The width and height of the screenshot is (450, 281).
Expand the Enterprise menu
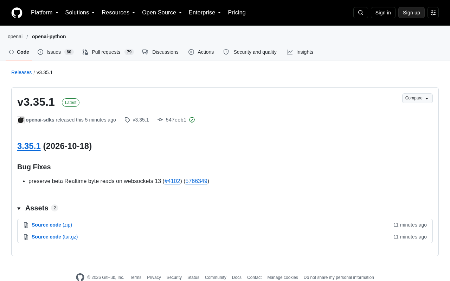pyautogui.click(x=205, y=13)
